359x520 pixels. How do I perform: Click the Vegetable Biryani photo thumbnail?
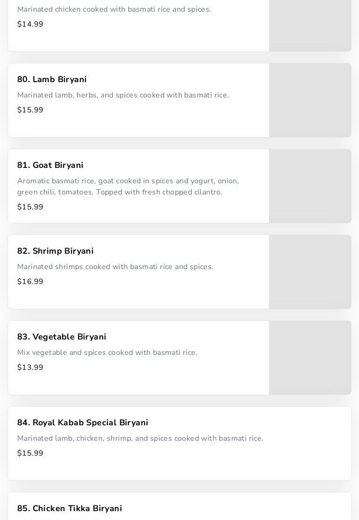[x=310, y=358]
